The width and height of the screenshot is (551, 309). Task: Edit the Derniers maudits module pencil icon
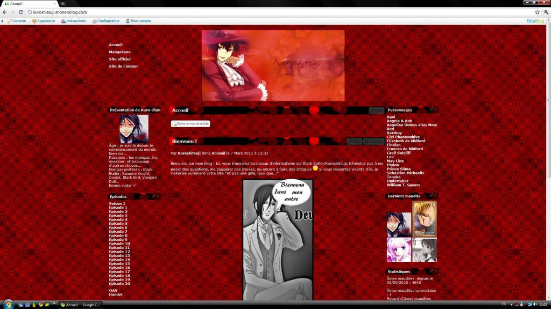click(x=431, y=196)
